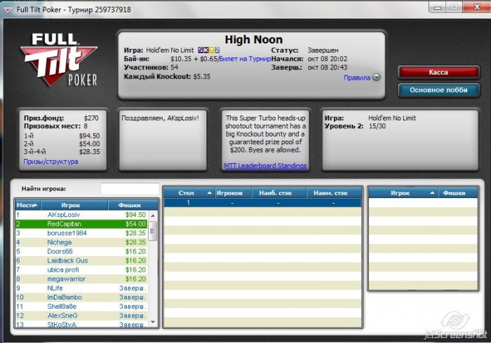This screenshot has height=343, width=491.
Task: Select player Doors66
Action: [x=81, y=251]
